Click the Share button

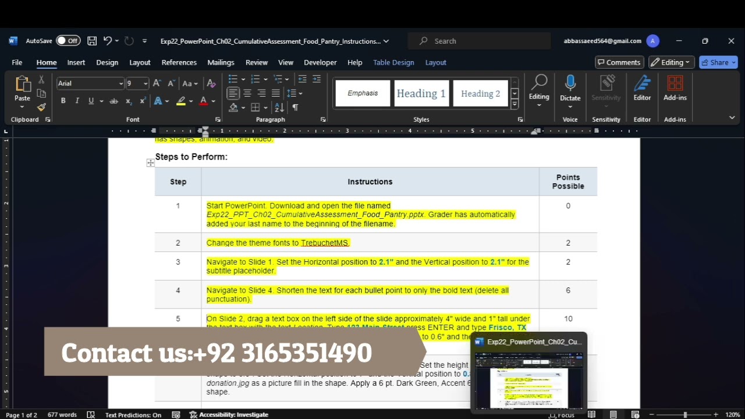[x=719, y=62]
